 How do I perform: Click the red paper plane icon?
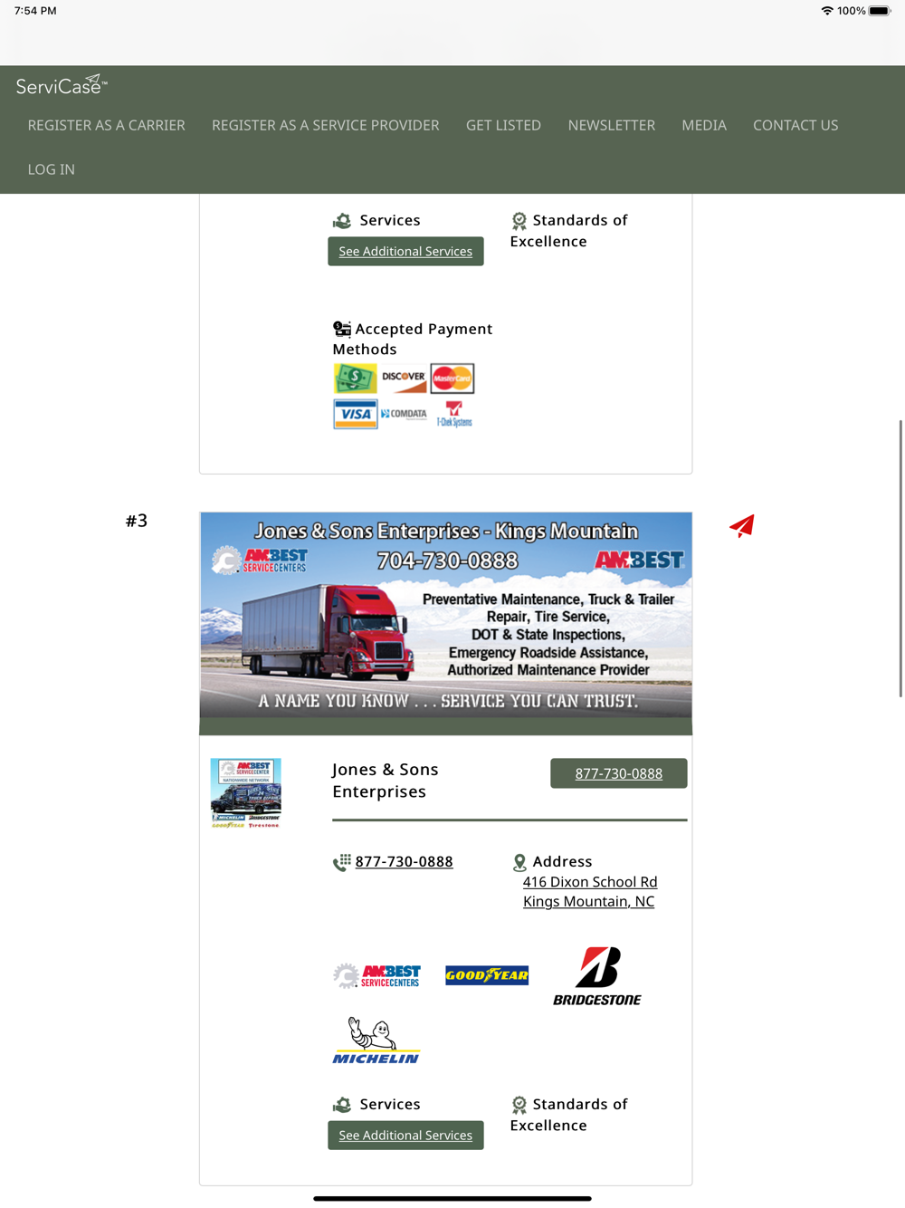click(x=742, y=525)
